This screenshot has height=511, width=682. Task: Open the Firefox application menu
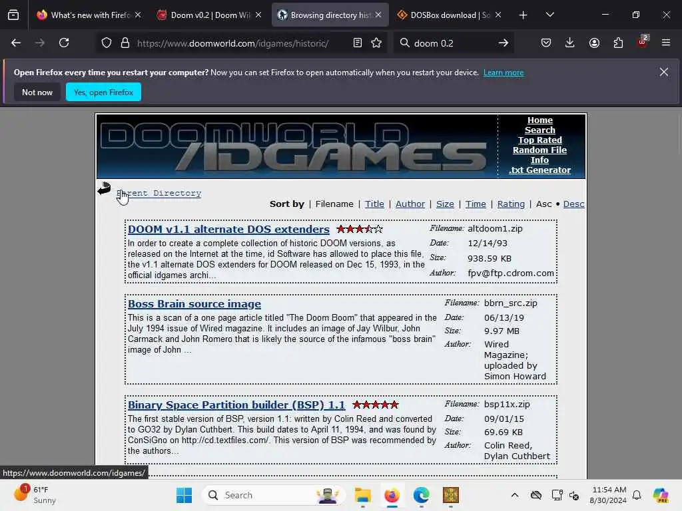click(x=666, y=43)
